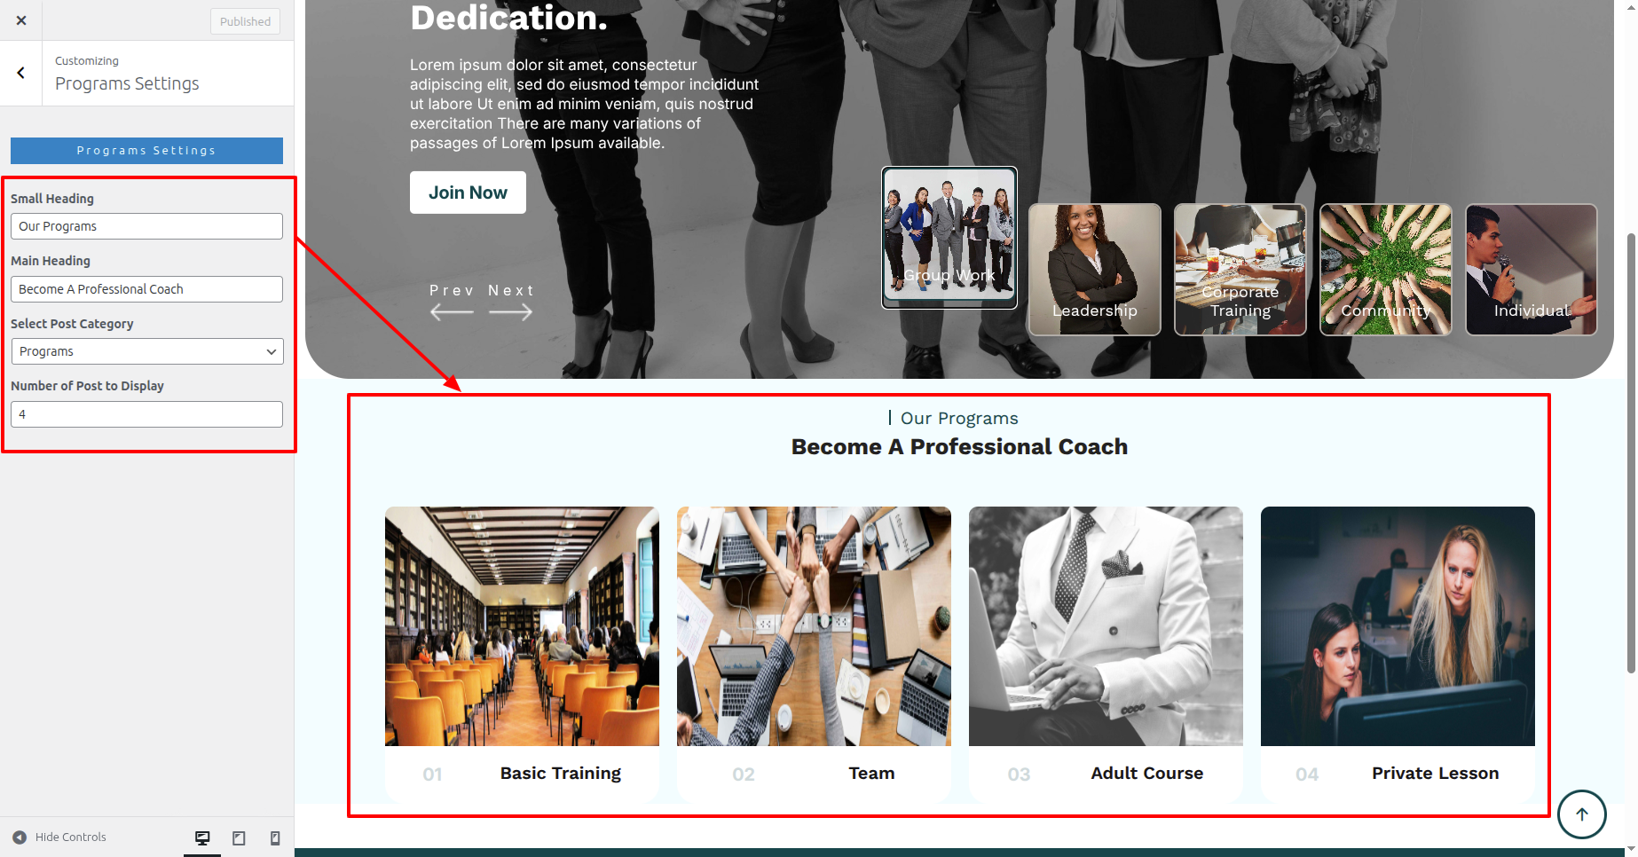Click the Number of Post to Display field
Screen dimensions: 1638x857
[x=146, y=414]
